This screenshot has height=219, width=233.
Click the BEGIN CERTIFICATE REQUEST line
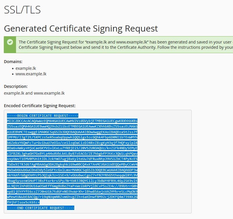43,116
